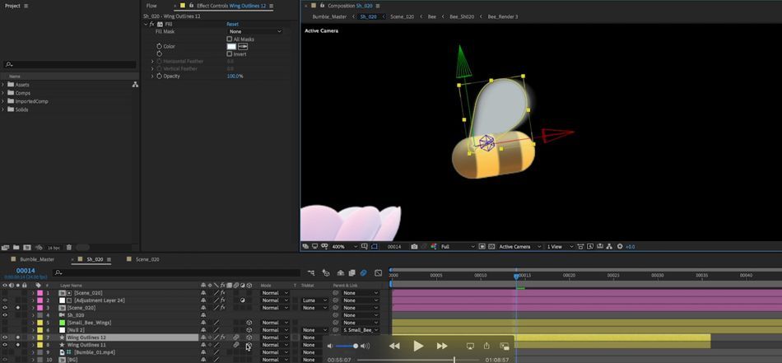Screen dimensions: 782x363
Task: Expand the Assets folder in Project panel
Action: pos(3,85)
